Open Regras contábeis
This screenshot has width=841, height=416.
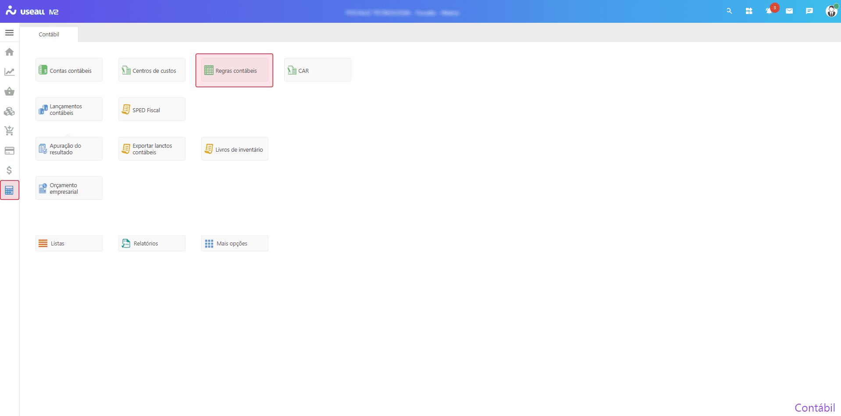235,70
